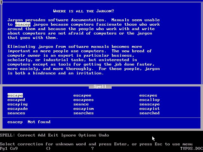Click the Spell window title label
203x152 pixels.
click(100, 86)
